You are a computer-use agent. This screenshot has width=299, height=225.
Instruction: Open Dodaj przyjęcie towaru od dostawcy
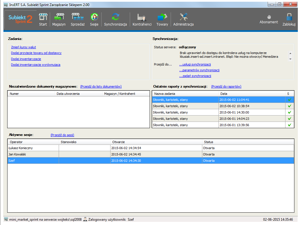click(36, 53)
